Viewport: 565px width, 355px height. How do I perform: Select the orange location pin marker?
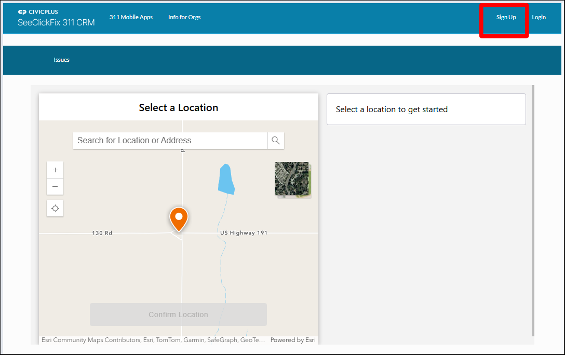pyautogui.click(x=179, y=219)
